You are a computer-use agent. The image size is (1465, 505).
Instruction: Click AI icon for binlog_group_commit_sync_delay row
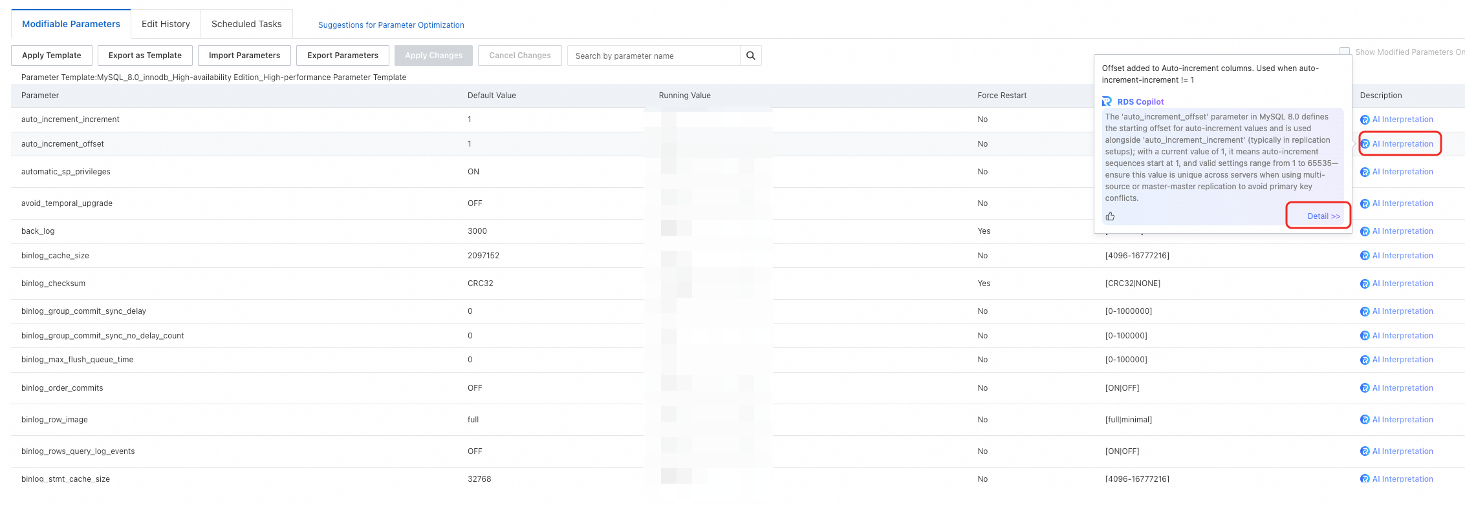(x=1365, y=311)
